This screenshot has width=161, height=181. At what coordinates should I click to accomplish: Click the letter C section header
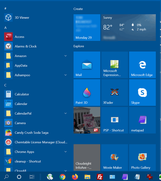5,85
